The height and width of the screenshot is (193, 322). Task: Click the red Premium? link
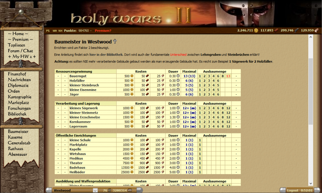click(x=103, y=31)
